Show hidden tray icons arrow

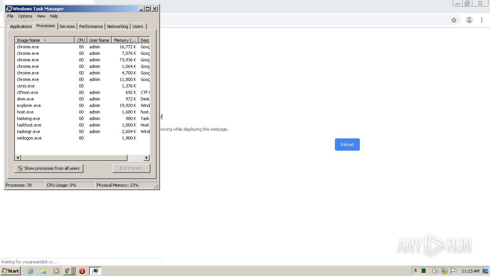pos(415,271)
